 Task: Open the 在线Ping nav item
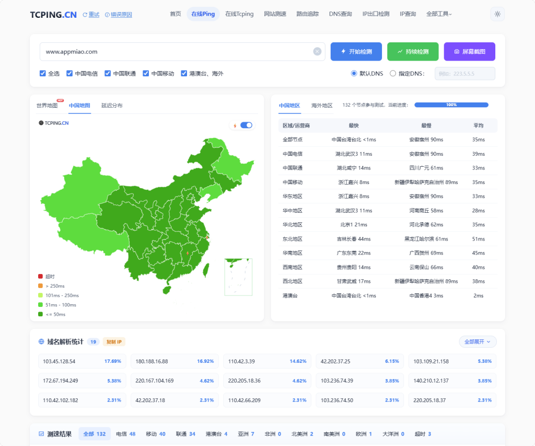[203, 14]
